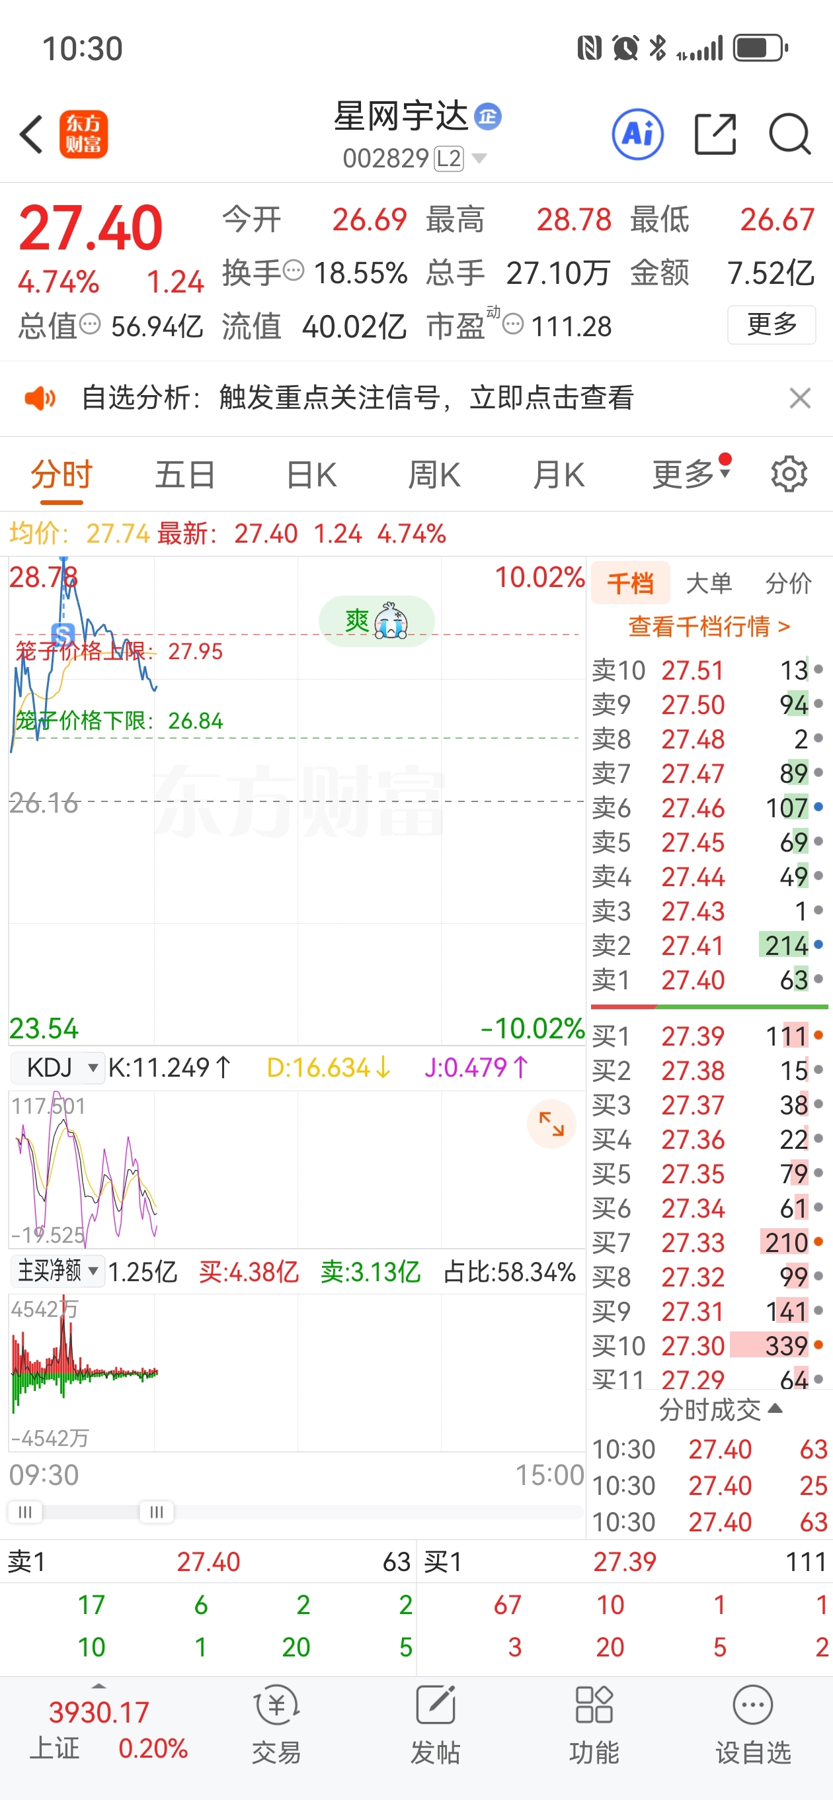Tap the 卖1 27.40 order book row

(x=709, y=979)
